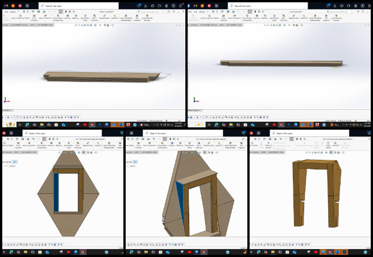
Task: Click the Save icon in the angled plank window
Action: 39,11
